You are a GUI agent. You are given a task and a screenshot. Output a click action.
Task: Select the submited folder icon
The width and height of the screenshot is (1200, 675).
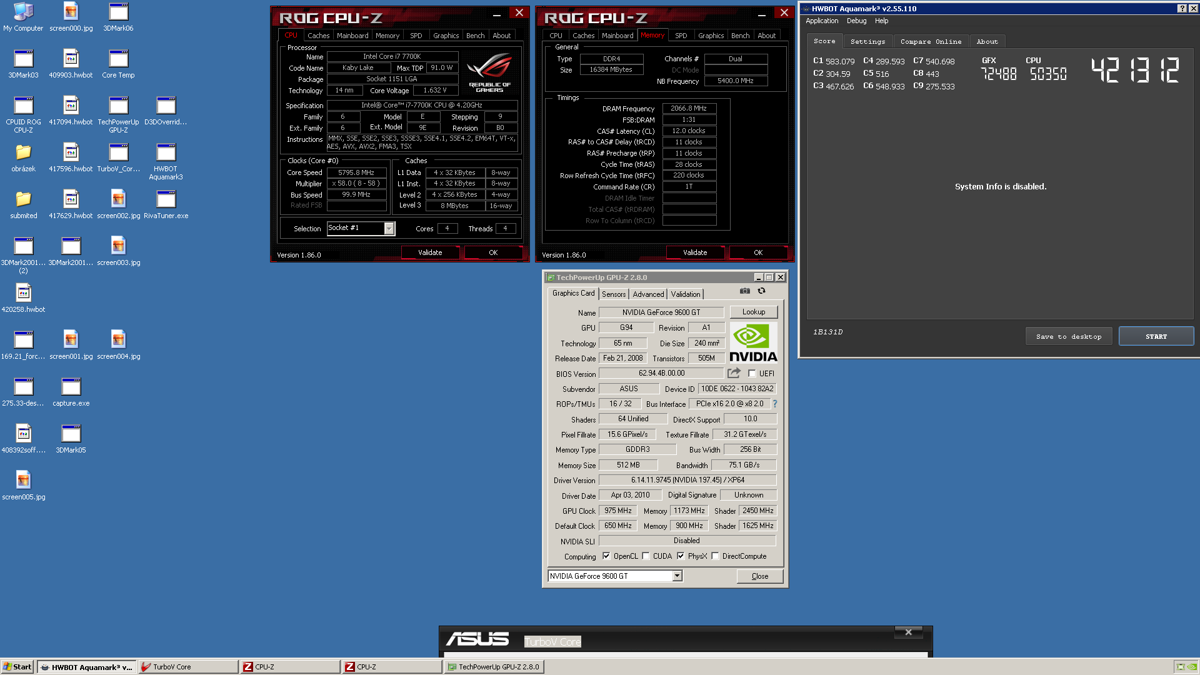coord(23,205)
